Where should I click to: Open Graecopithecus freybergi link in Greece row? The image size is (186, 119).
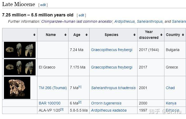tap(112, 67)
